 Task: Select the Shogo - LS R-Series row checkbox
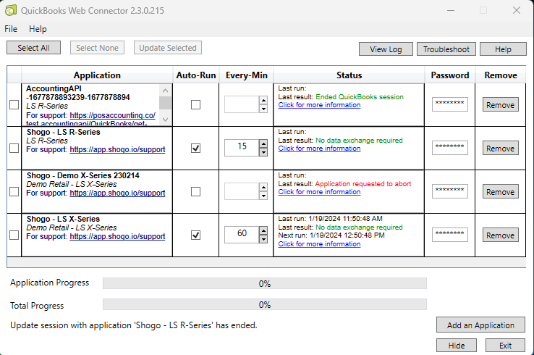[x=14, y=148]
